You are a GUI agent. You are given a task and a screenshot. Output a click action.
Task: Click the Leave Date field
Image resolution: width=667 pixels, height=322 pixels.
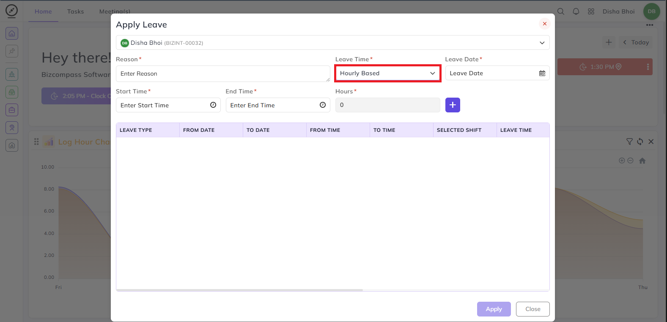(x=497, y=73)
